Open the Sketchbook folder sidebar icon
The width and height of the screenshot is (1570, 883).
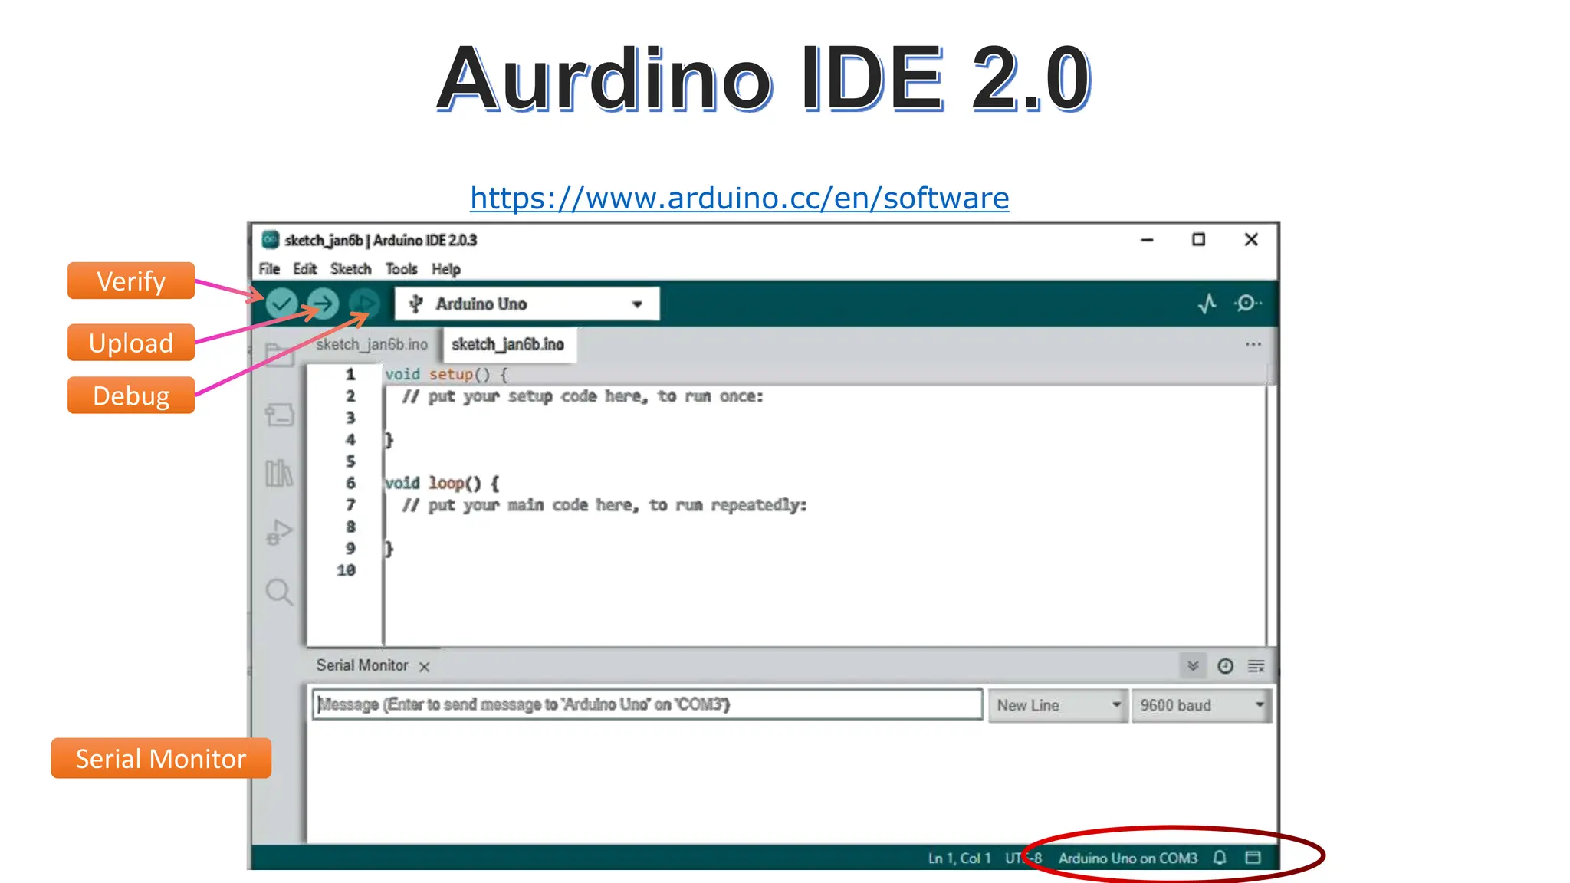[279, 355]
